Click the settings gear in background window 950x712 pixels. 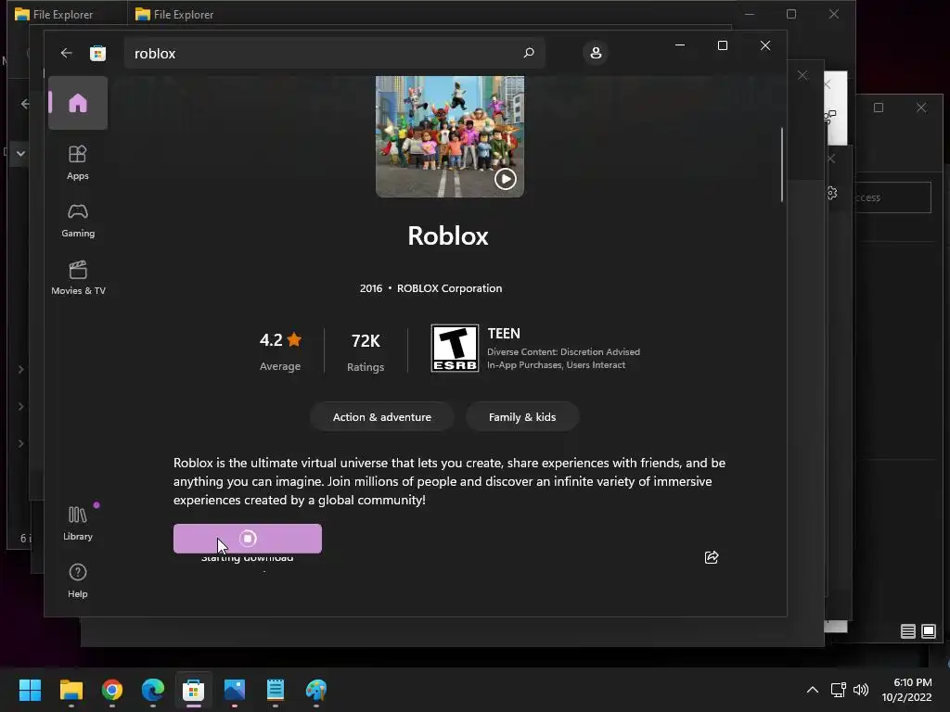tap(832, 193)
